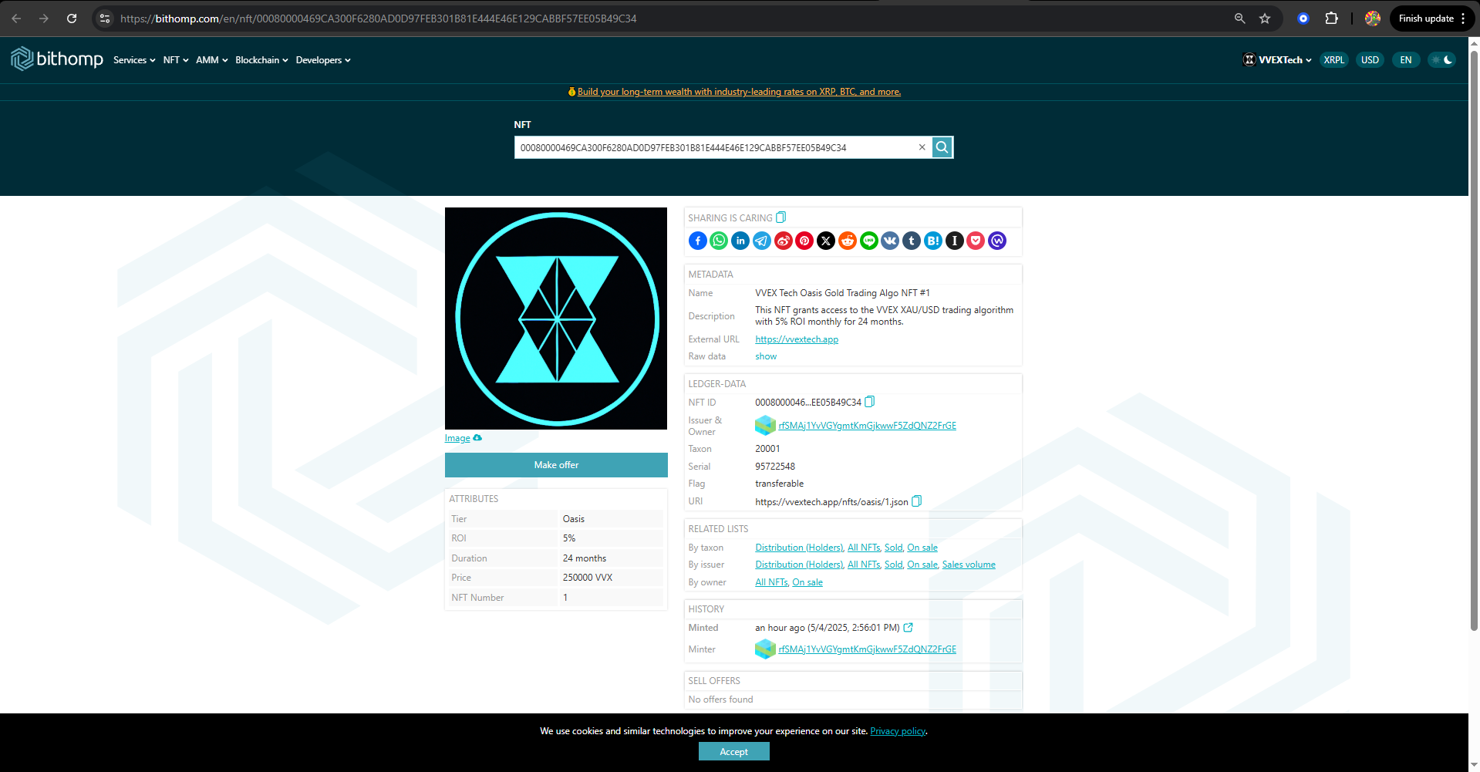Share via the Hatena B! icon
Screen dimensions: 1480x772
(x=933, y=241)
